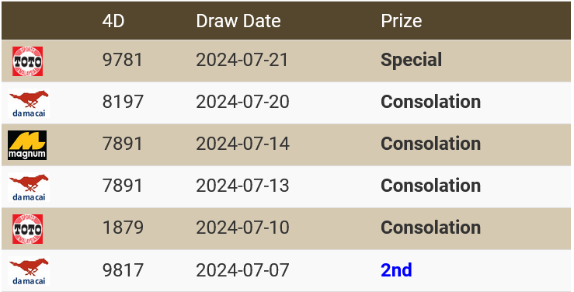Click Consolation on the 2024-07-20 row
Screen dimensions: 574x292
[x=430, y=102]
